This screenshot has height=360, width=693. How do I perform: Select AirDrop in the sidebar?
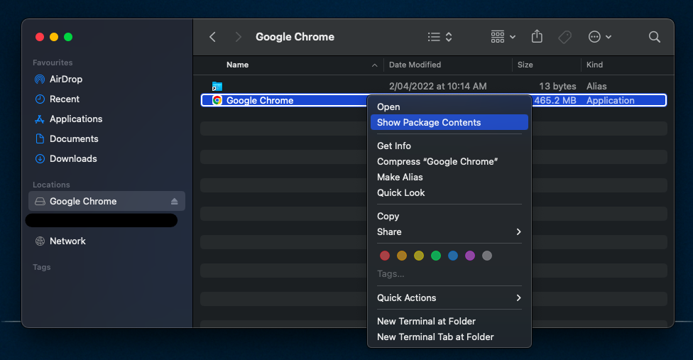66,79
